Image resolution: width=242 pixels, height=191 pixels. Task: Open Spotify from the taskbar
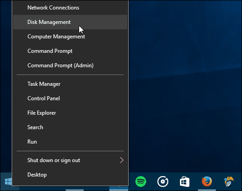click(141, 182)
